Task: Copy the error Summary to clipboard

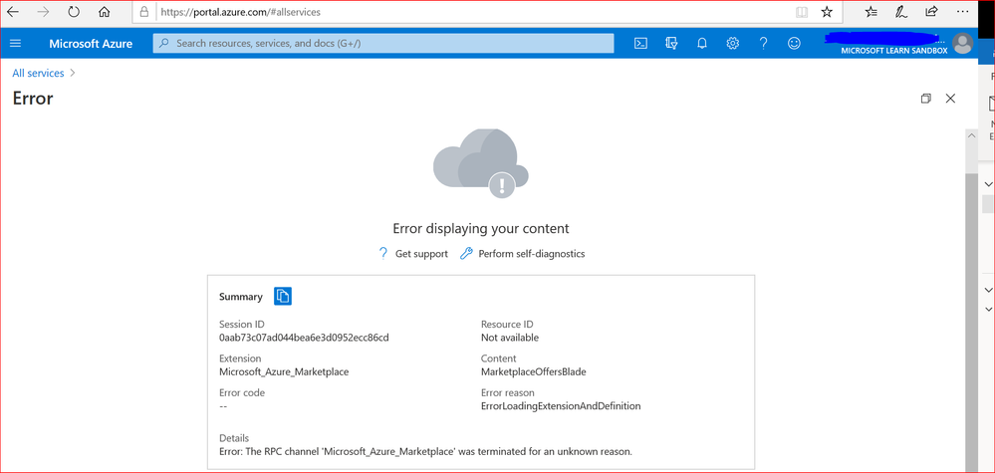Action: click(x=283, y=296)
